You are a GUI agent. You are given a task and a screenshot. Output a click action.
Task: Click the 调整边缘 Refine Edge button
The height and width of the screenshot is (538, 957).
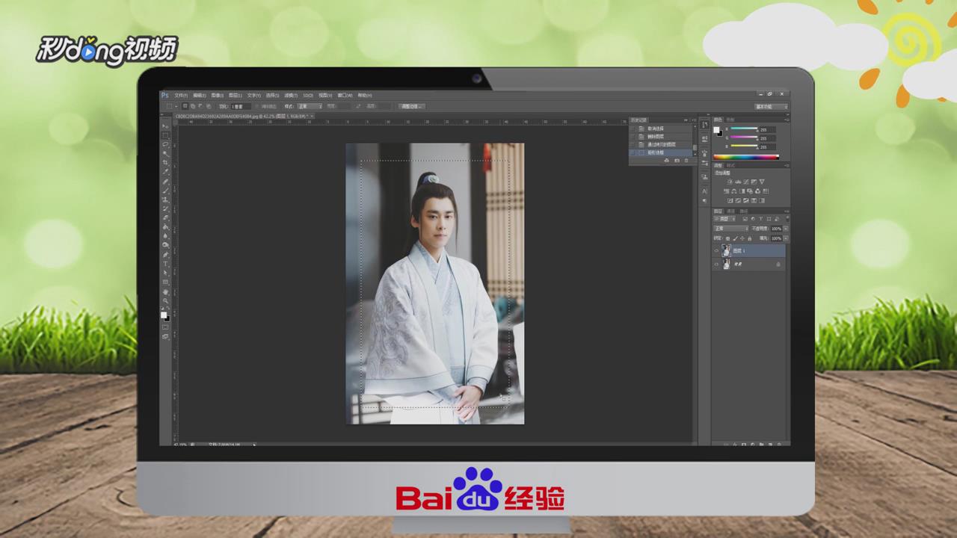tap(411, 106)
